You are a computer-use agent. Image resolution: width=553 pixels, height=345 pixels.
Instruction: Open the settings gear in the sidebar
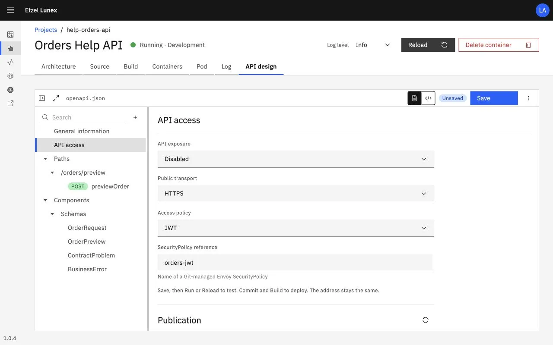pos(10,76)
